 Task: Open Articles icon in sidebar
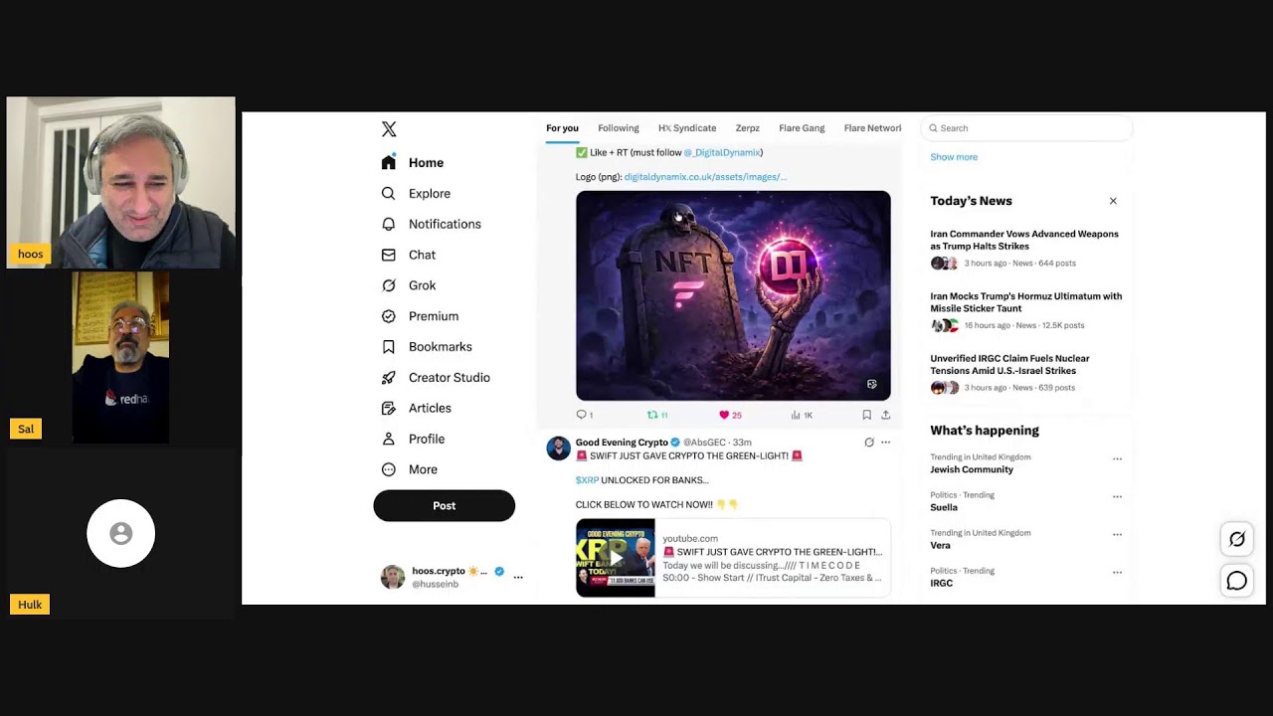pyautogui.click(x=389, y=408)
